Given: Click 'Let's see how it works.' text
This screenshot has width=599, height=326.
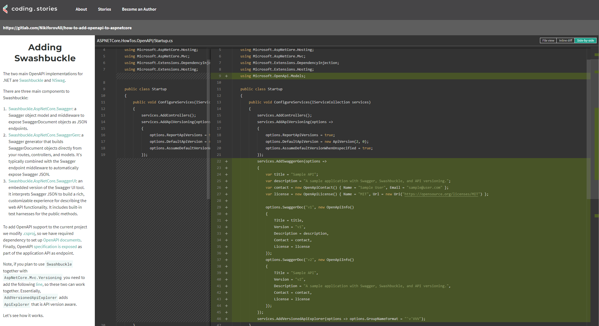Looking at the screenshot, I should [24, 316].
